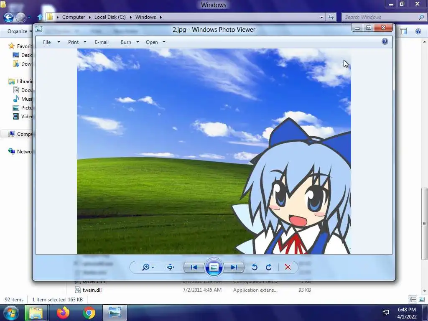
Task: Start the slide show with the center button
Action: point(214,267)
